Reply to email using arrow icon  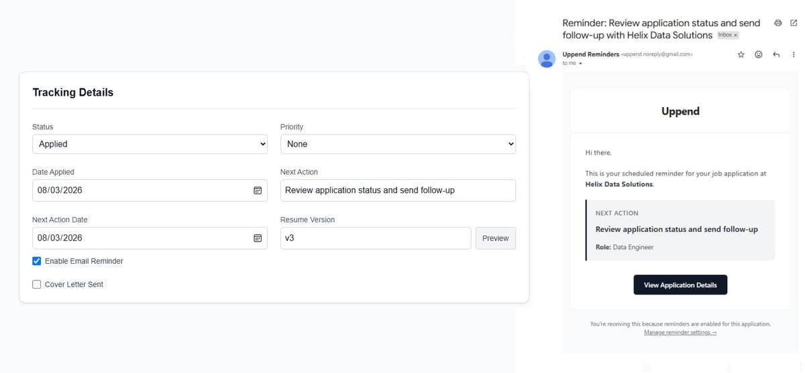pos(776,54)
